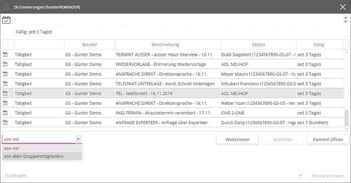This screenshot has height=183, width=351.
Task: Click the '15 Minuten' snooze field
Action: (150, 175)
